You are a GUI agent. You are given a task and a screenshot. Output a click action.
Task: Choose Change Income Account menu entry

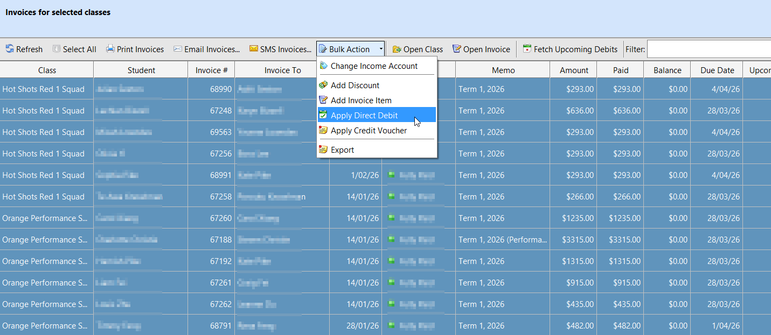click(x=374, y=66)
